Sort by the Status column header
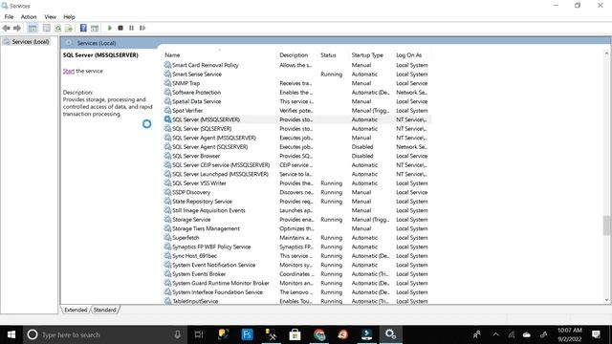 tap(328, 55)
